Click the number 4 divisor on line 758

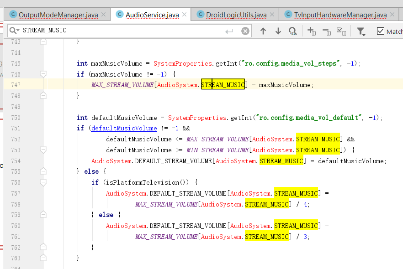(x=305, y=204)
